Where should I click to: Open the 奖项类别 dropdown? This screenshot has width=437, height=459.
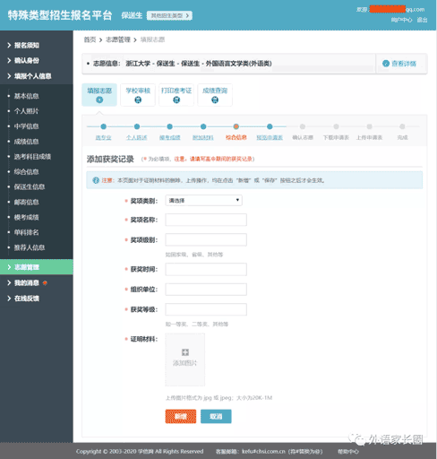(x=204, y=200)
